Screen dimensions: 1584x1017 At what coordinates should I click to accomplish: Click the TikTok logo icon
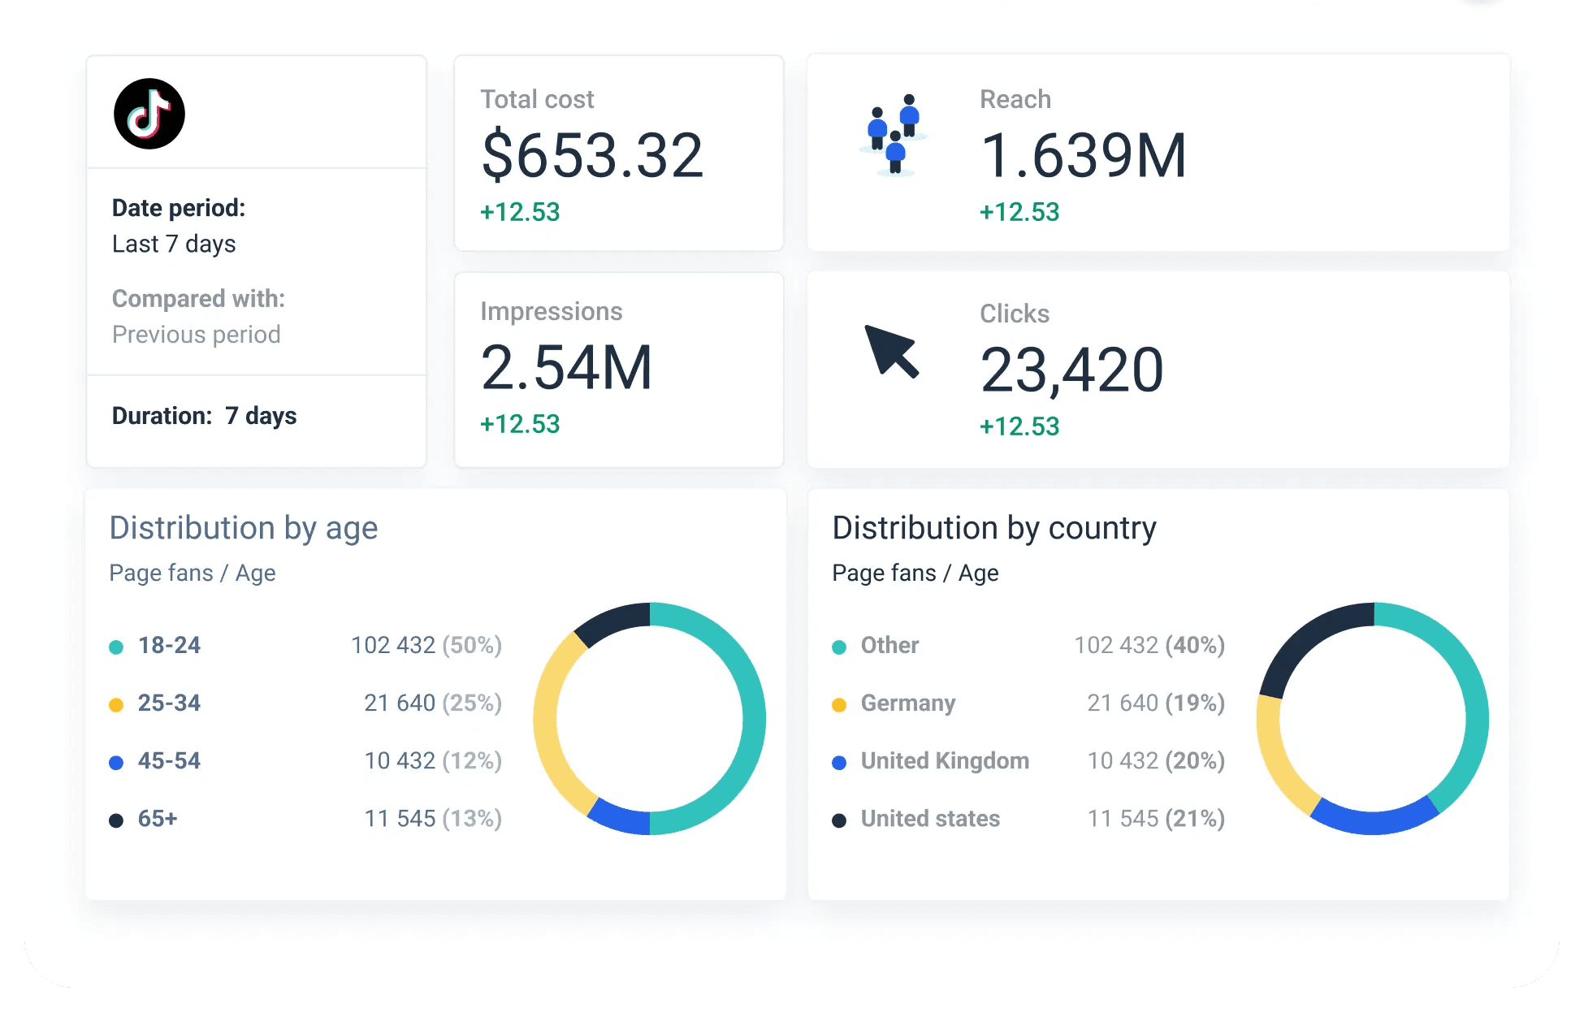pos(149,114)
